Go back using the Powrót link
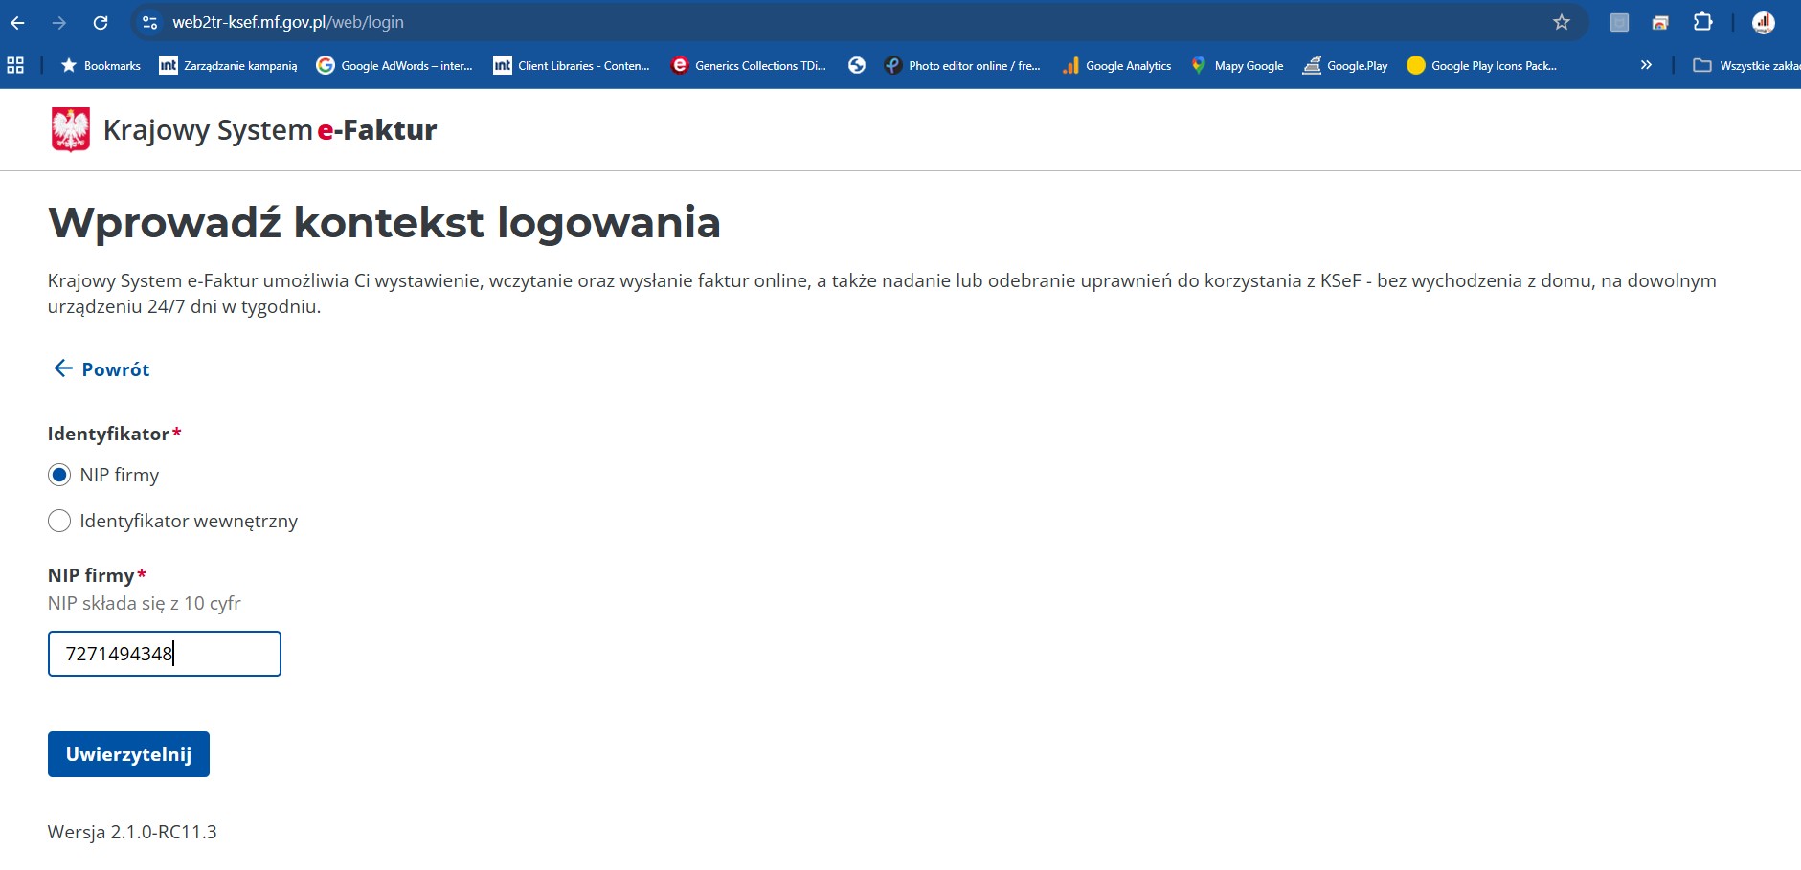This screenshot has width=1801, height=870. click(x=101, y=369)
